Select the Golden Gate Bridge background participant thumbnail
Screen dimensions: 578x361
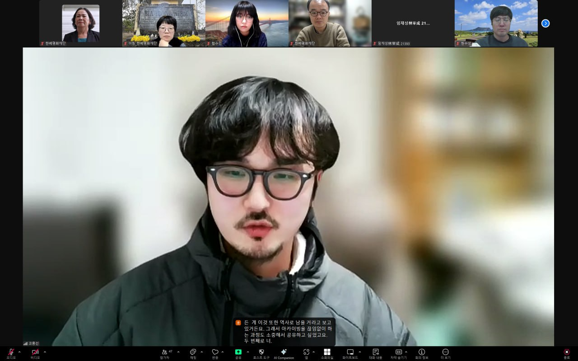(247, 23)
